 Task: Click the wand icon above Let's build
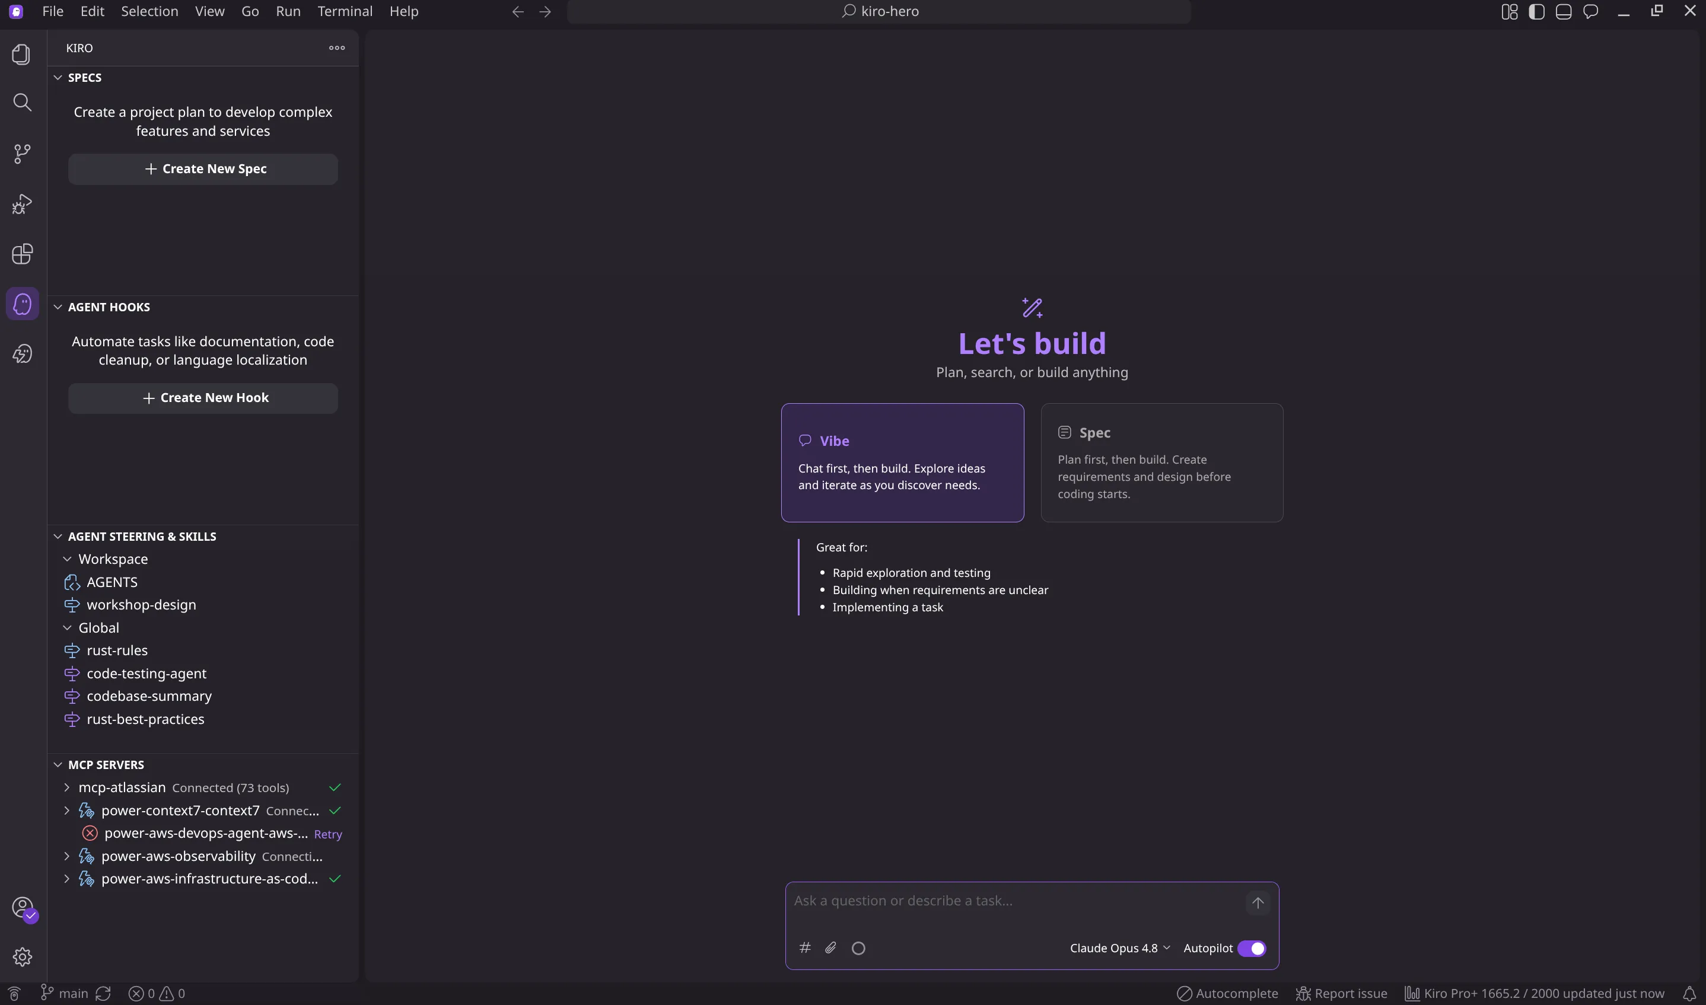click(1032, 308)
